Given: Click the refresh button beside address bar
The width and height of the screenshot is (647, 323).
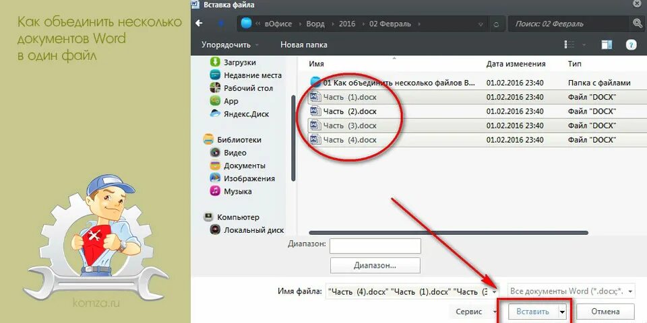Looking at the screenshot, I should click(x=497, y=24).
